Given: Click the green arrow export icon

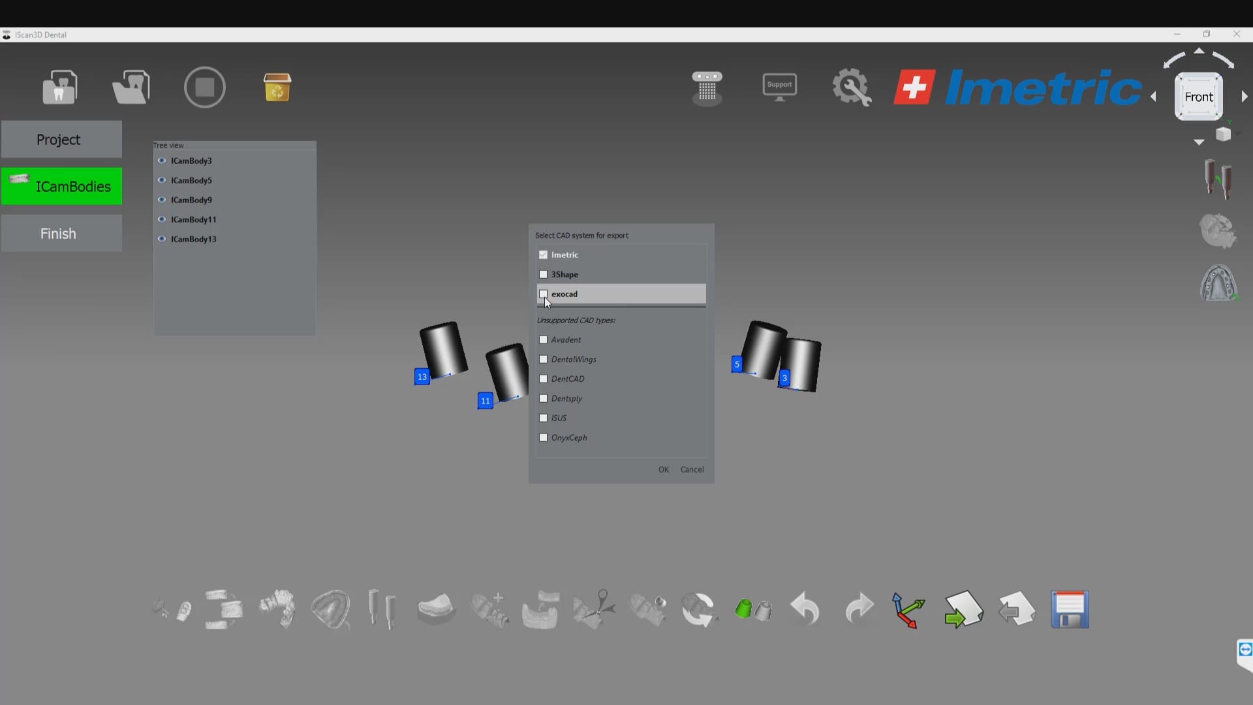Looking at the screenshot, I should click(963, 609).
